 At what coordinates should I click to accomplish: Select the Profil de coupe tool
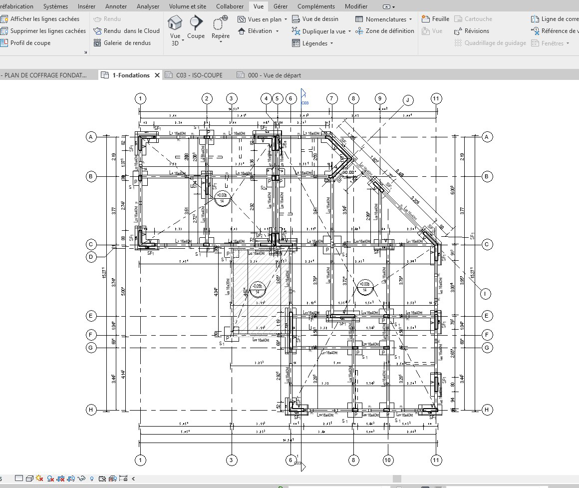[x=25, y=43]
